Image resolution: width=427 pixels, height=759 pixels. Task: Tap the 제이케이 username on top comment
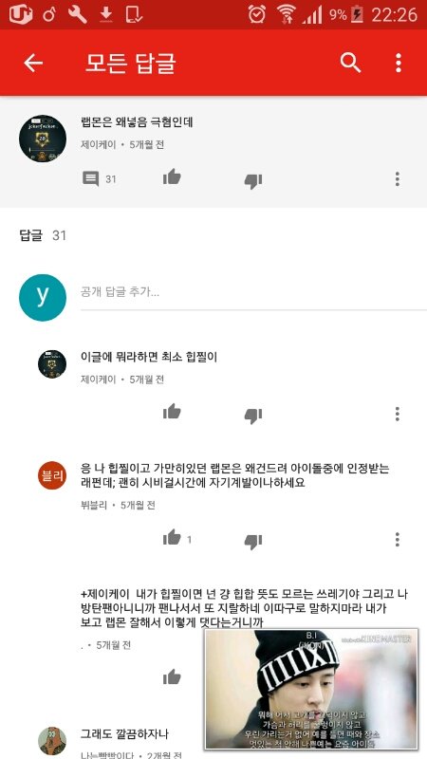[99, 145]
